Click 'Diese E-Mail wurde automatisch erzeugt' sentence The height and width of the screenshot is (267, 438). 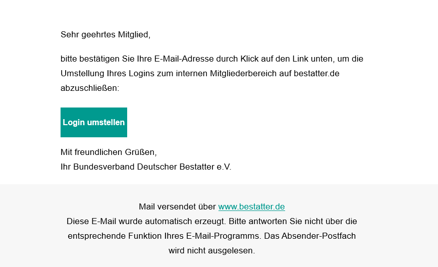146,221
